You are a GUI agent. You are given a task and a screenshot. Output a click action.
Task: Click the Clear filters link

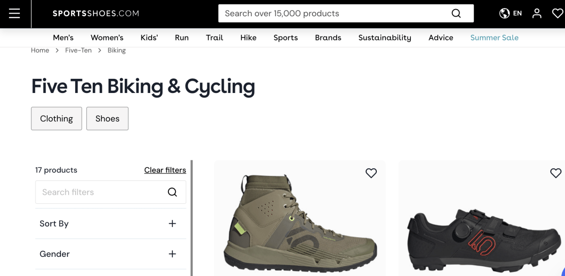(x=165, y=170)
